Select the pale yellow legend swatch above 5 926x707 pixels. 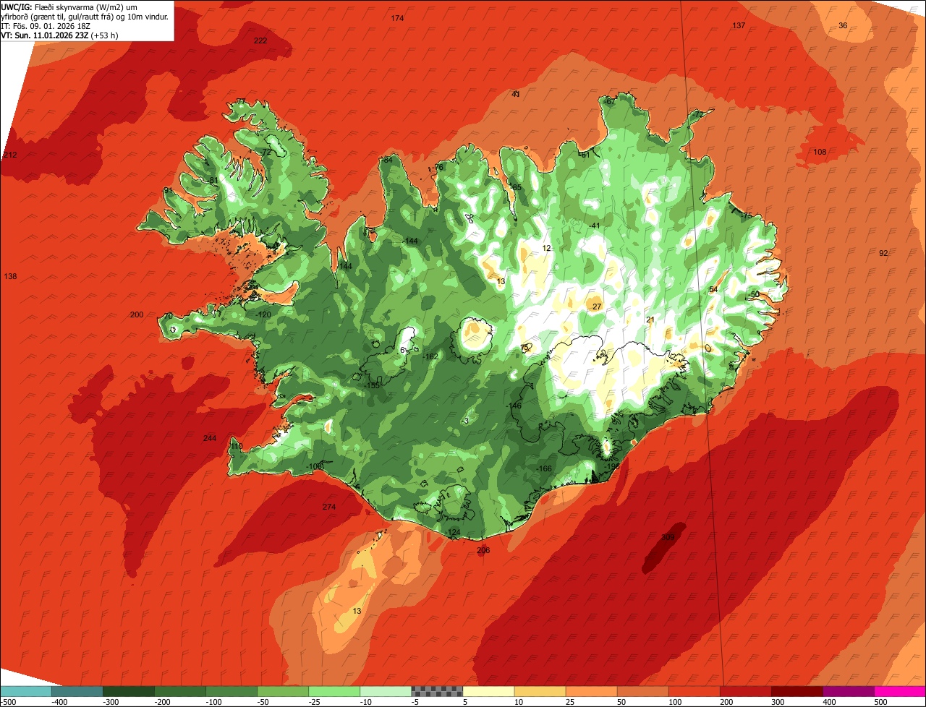tap(488, 691)
